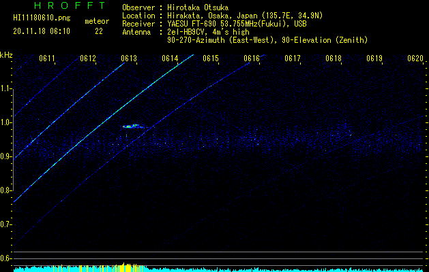Screen dimensions: 429x272
Task: Click the Location line Hirakata, Osaka, Japan
Action: pos(222,16)
